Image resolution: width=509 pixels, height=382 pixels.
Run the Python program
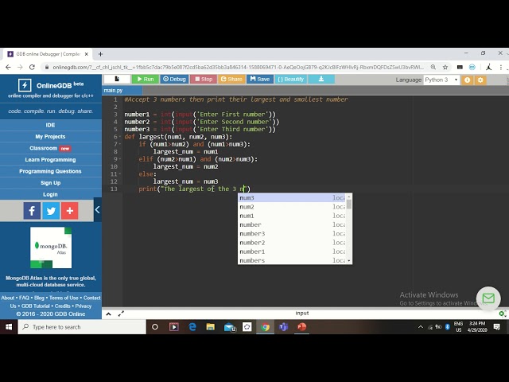point(145,79)
